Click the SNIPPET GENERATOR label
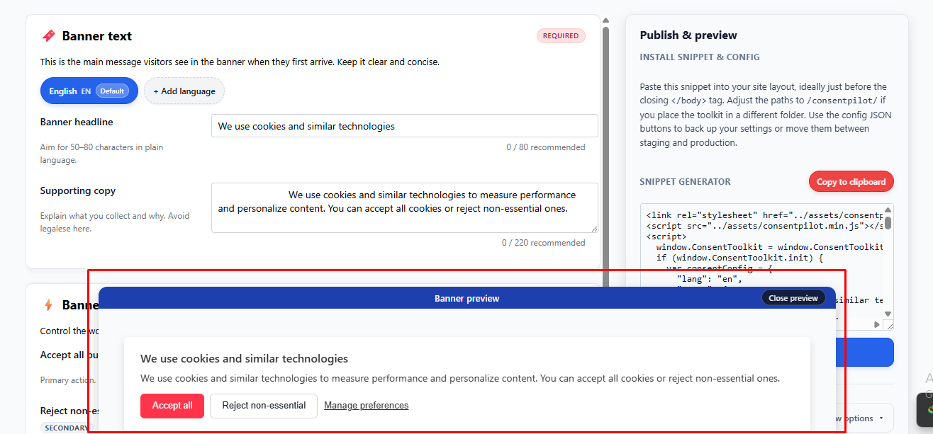Screen dimensions: 933x434 pyautogui.click(x=685, y=182)
